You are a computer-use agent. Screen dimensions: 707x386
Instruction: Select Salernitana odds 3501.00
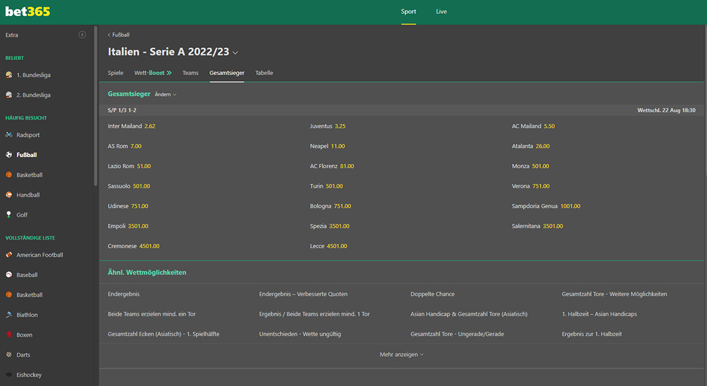click(553, 226)
